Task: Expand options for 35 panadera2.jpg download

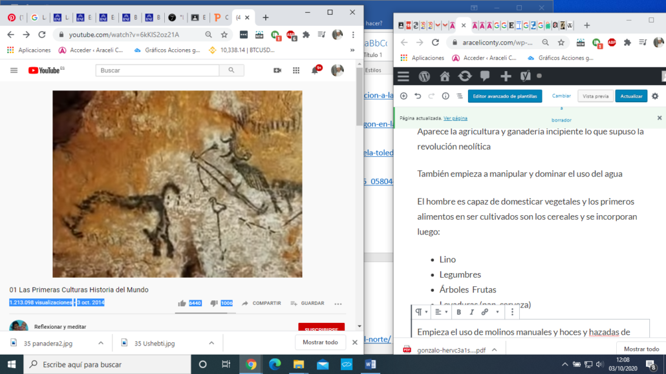Action: coord(101,343)
